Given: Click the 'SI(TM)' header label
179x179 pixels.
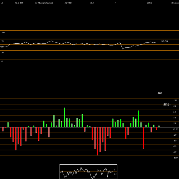Looking at the screenshot, I should click(x=68, y=3).
